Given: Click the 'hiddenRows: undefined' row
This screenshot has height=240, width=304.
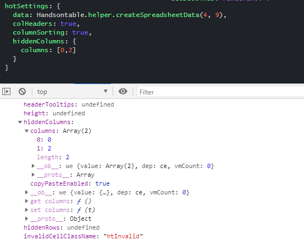Looking at the screenshot, I should click(x=61, y=227).
